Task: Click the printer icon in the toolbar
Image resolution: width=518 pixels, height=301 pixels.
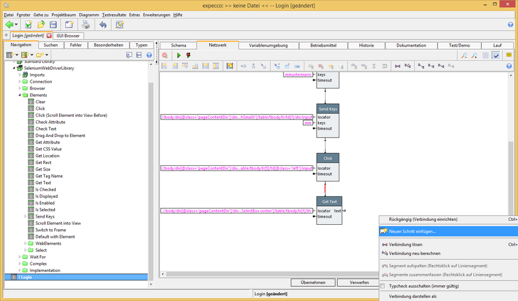Action: coord(85,25)
